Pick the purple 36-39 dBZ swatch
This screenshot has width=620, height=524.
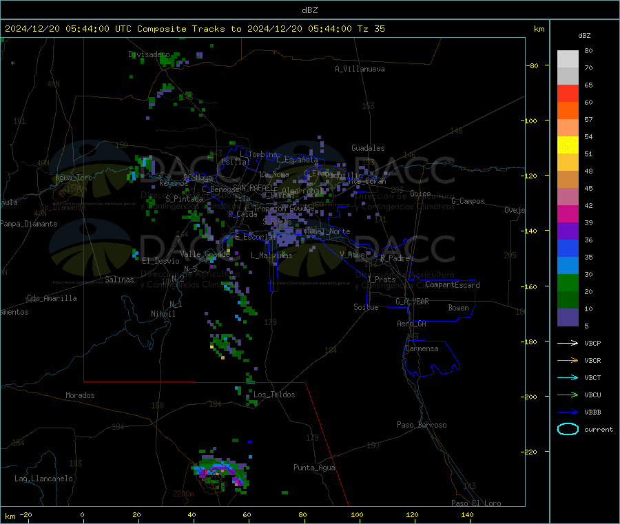tap(568, 231)
